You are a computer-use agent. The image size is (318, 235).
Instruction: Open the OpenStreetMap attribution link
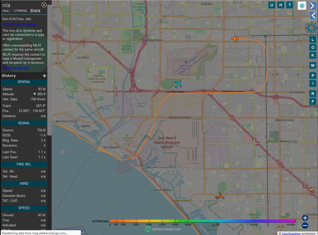click(x=291, y=233)
